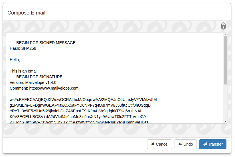Image resolution: width=235 pixels, height=157 pixels.
Task: Click signature line starting with eReTL3c9E5z9
Action: click(75, 111)
